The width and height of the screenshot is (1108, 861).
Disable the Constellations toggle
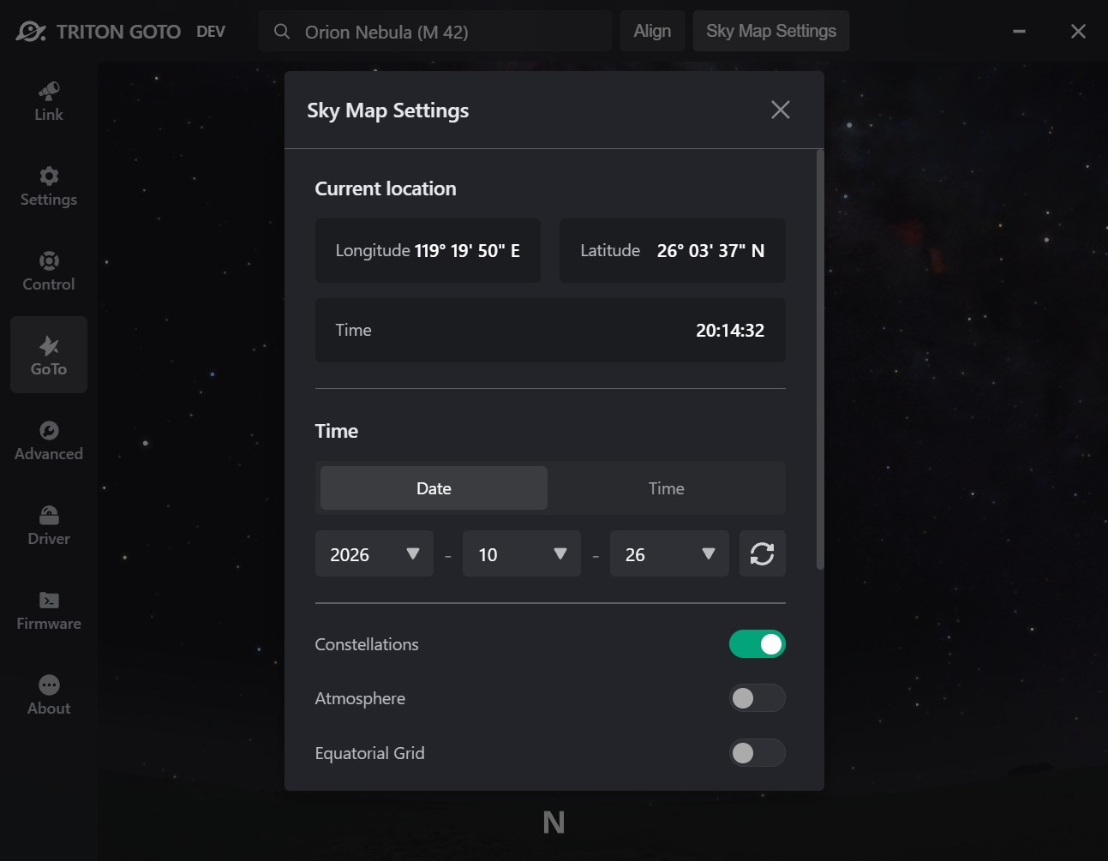(x=757, y=644)
